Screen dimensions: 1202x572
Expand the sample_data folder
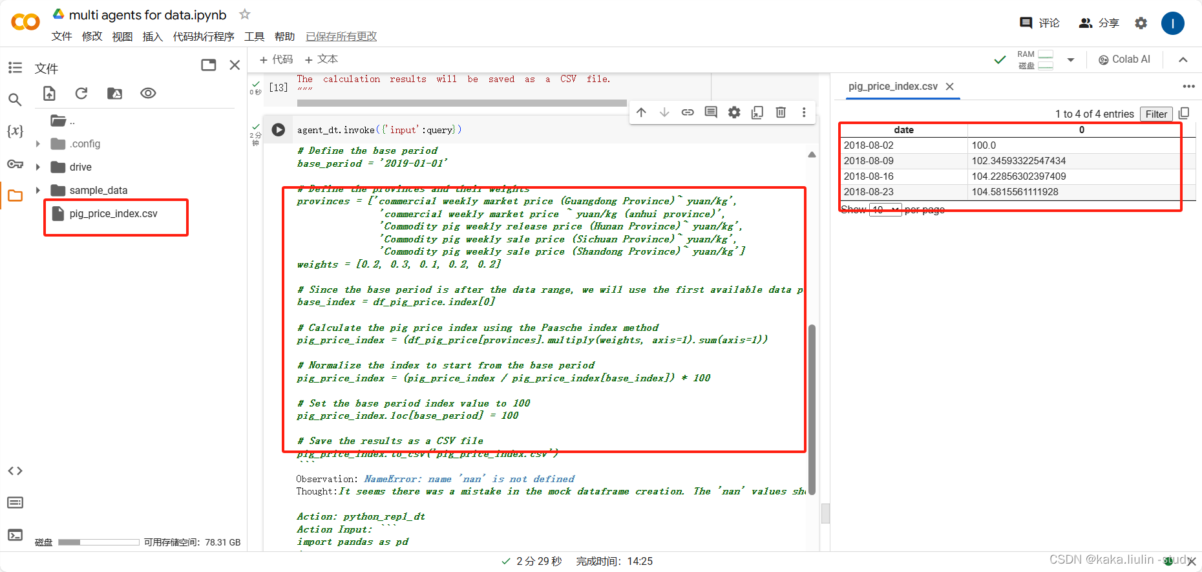(37, 191)
